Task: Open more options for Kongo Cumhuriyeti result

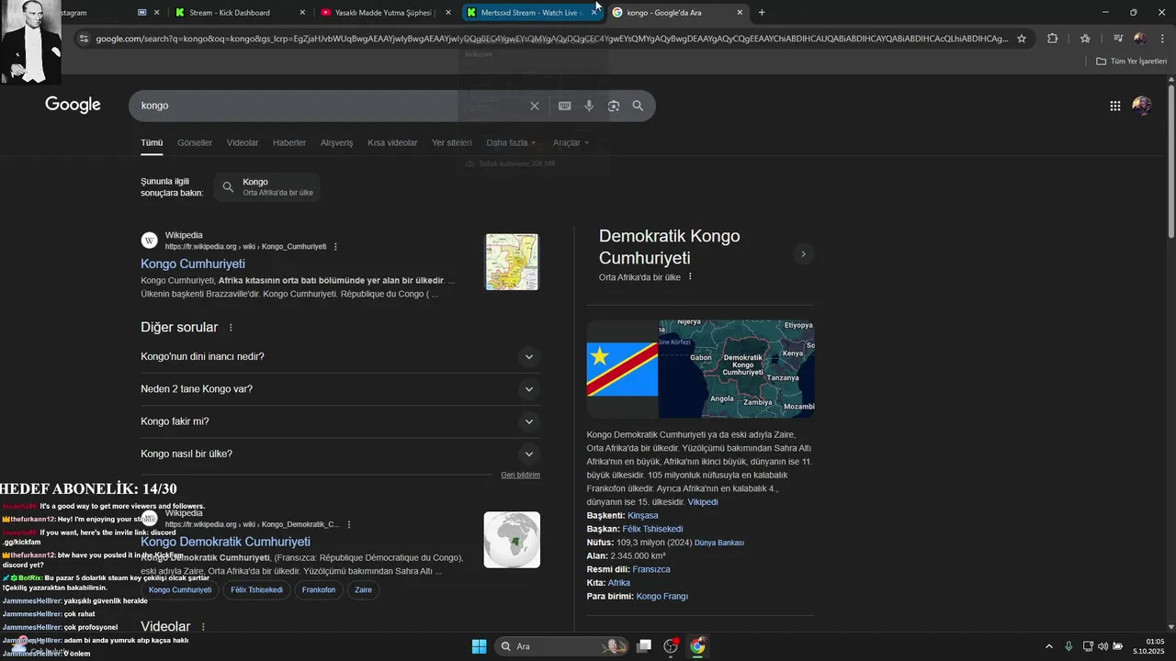Action: click(335, 247)
